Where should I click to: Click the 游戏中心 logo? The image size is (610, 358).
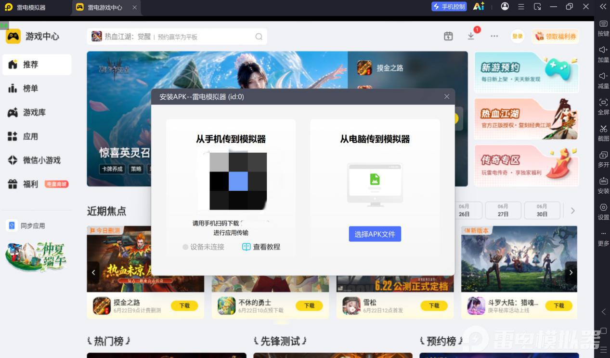pos(33,36)
